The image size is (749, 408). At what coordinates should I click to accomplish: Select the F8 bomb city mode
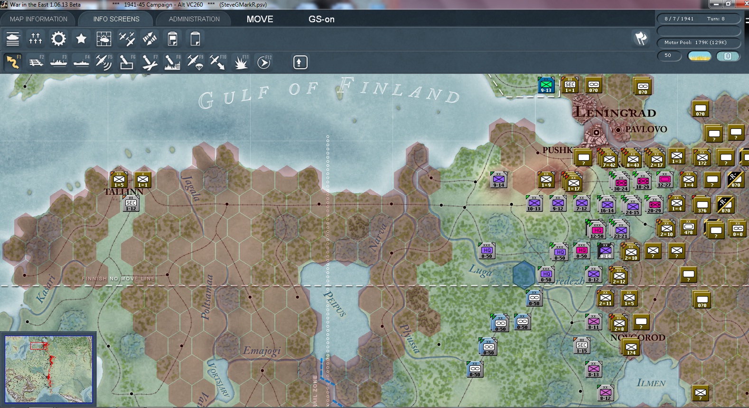(172, 62)
